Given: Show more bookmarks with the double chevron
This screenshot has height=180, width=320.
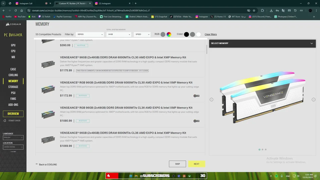Looking at the screenshot, I should [x=314, y=17].
